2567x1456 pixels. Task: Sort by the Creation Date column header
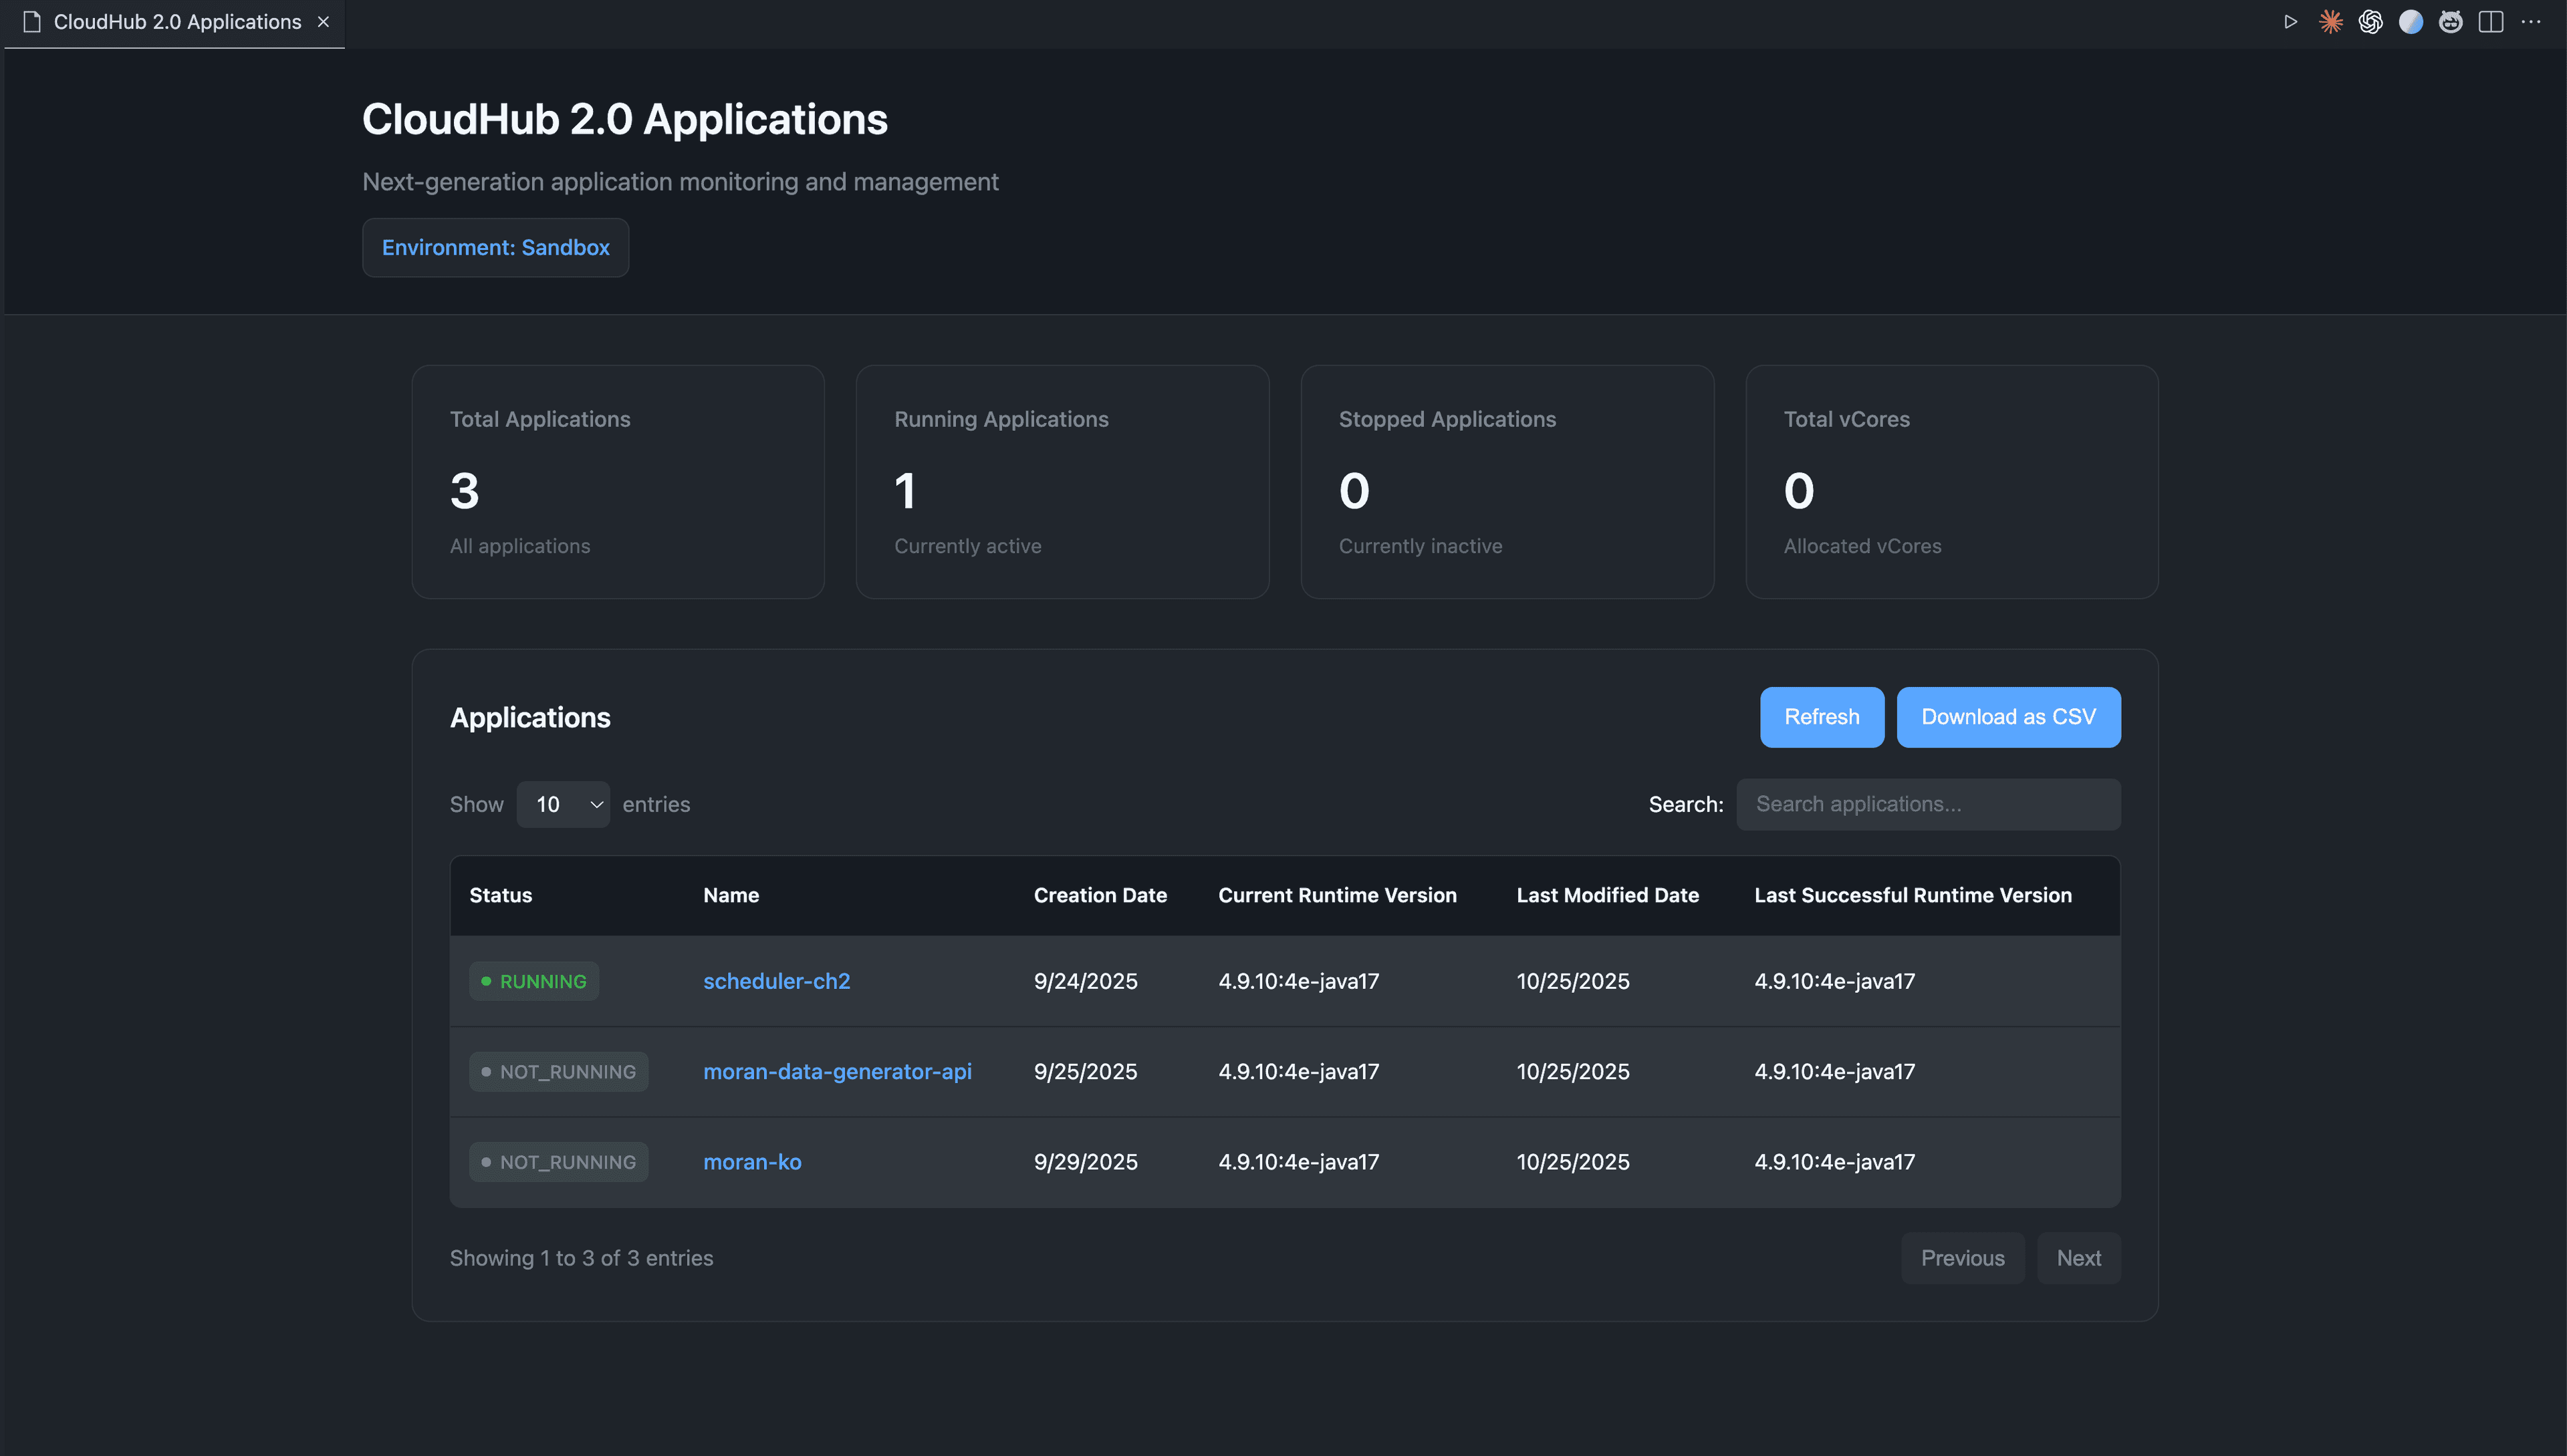[x=1100, y=895]
